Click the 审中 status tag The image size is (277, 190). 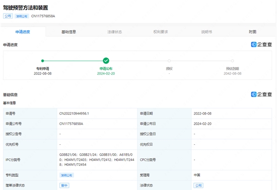click(x=64, y=185)
